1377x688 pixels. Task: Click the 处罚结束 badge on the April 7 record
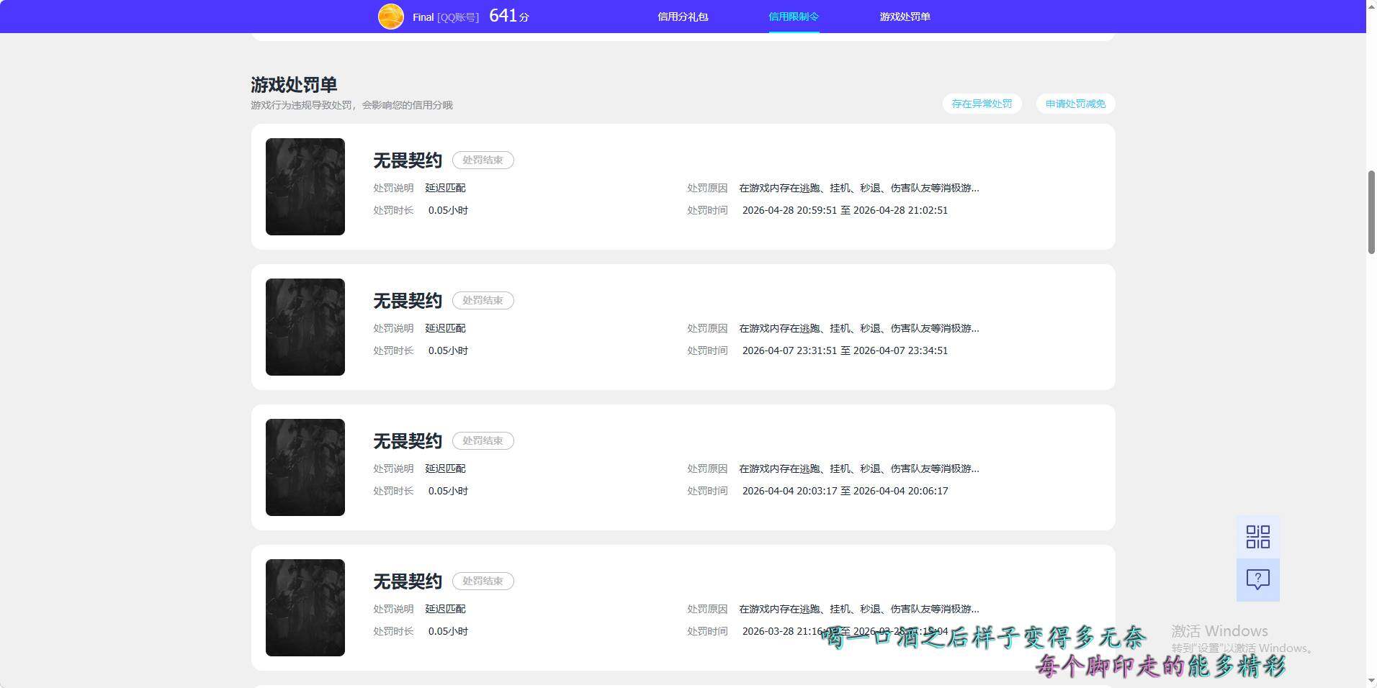(x=483, y=300)
